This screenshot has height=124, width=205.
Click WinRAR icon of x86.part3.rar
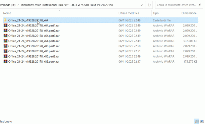click(x=5, y=56)
